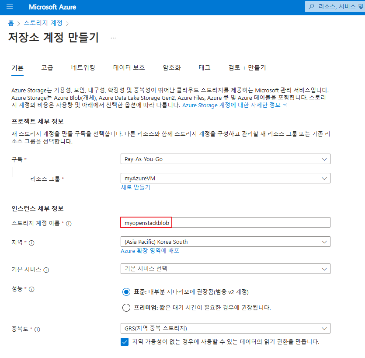
Task: Switch to the 네트워킹 tab
Action: click(83, 68)
